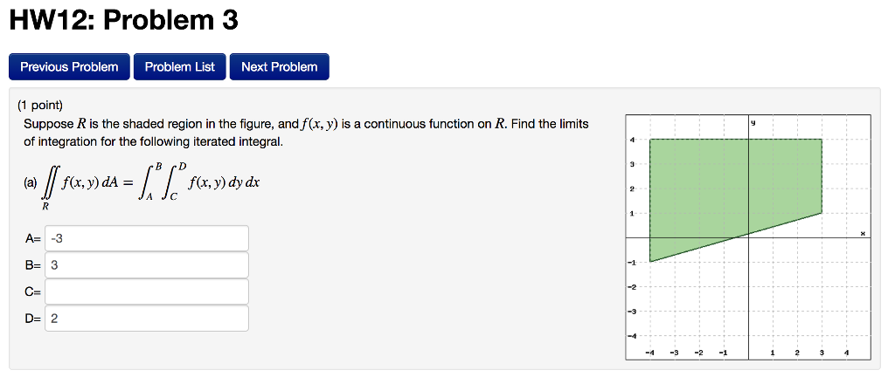The height and width of the screenshot is (384, 895).
Task: Click the -4 tick on x-axis
Action: [x=649, y=353]
